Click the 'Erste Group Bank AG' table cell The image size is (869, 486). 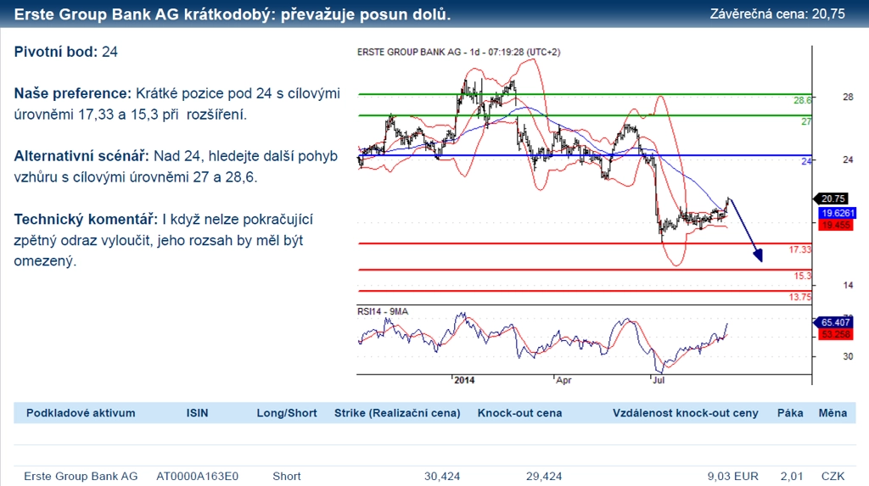[x=81, y=476]
